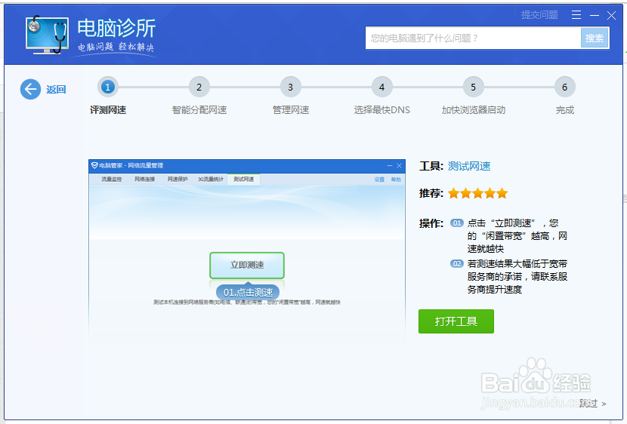This screenshot has height=424, width=627.
Task: Click the 智能分配网速 step label
Action: (x=199, y=110)
